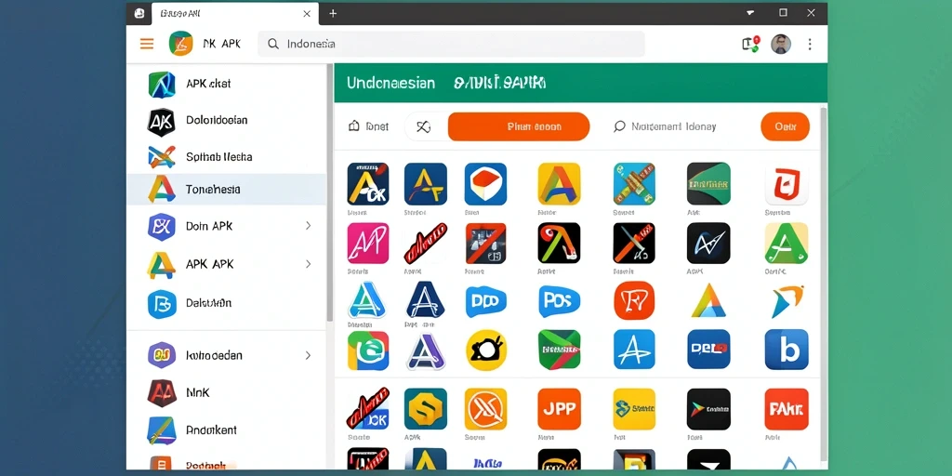Click the round icon button next to "Ibnat"
This screenshot has height=476, width=952.
[x=424, y=126]
